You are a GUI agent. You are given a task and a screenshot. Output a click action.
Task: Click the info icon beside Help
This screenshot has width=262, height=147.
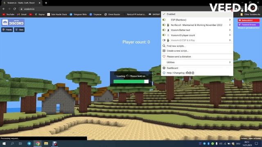coord(164,73)
